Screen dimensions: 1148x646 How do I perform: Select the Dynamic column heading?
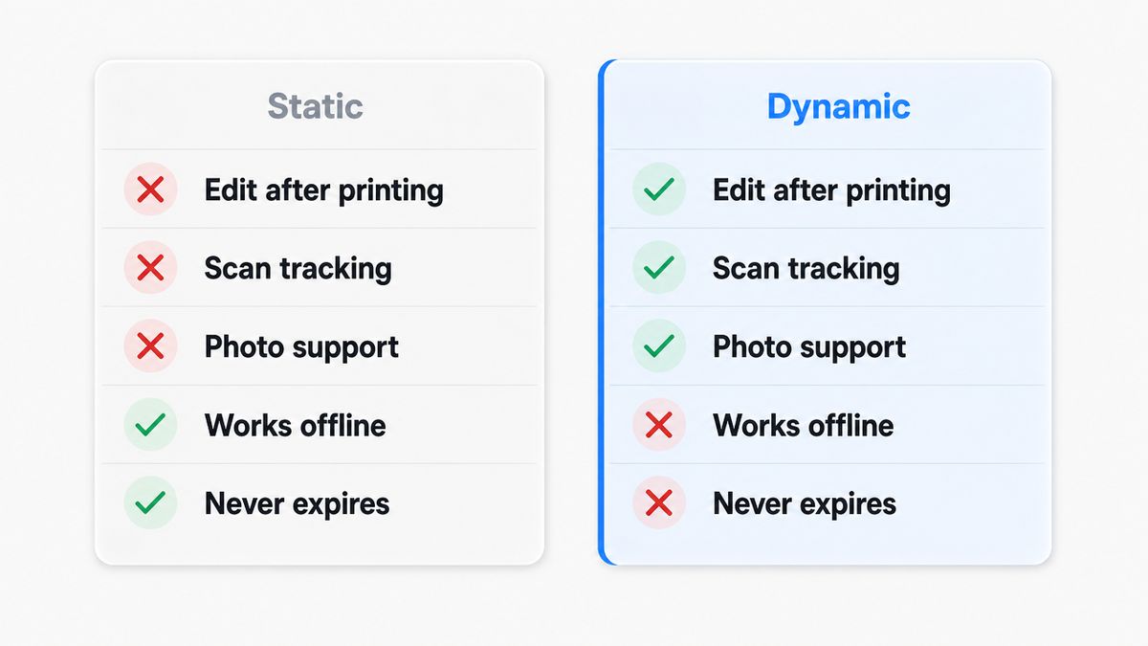(x=838, y=106)
